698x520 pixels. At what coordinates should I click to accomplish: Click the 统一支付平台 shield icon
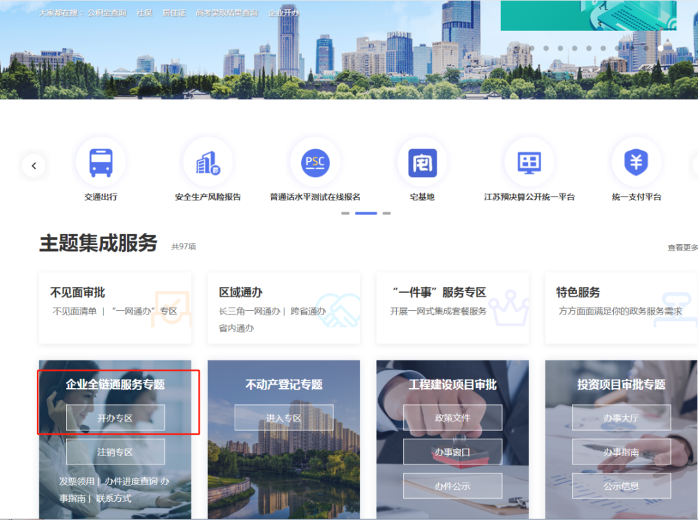pos(636,163)
